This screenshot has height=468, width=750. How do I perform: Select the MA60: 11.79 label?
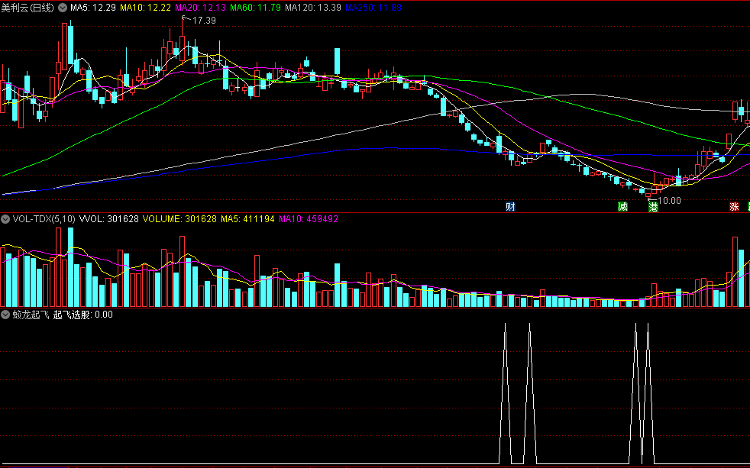[x=255, y=8]
